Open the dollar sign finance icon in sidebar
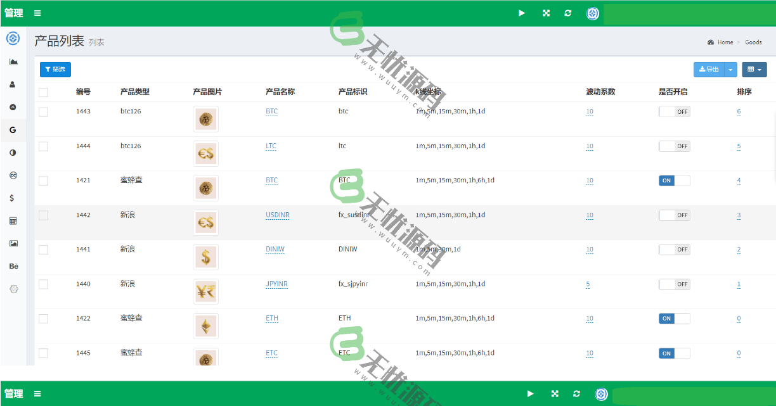The height and width of the screenshot is (406, 776). coord(13,198)
